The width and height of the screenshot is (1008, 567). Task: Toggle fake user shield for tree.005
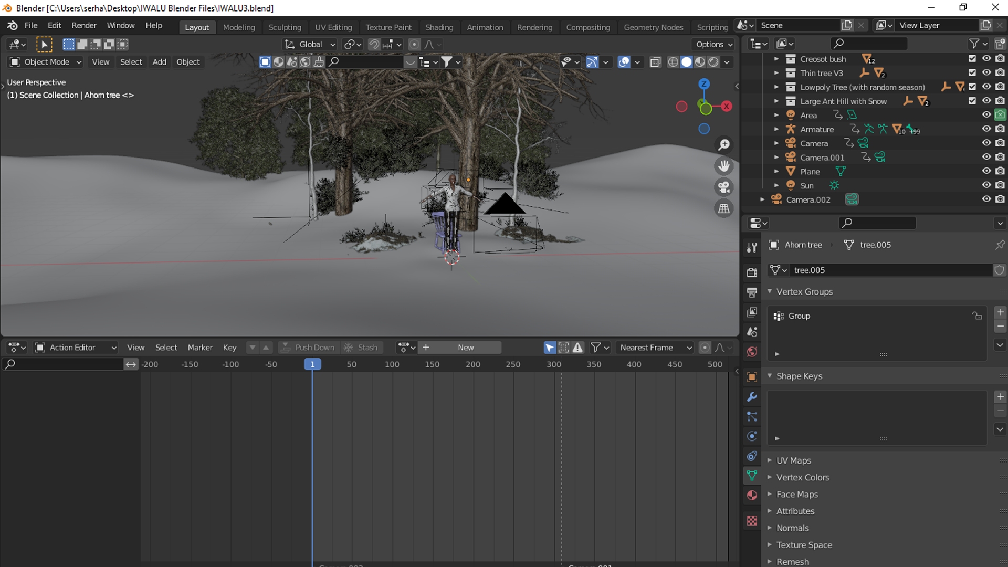coord(999,270)
